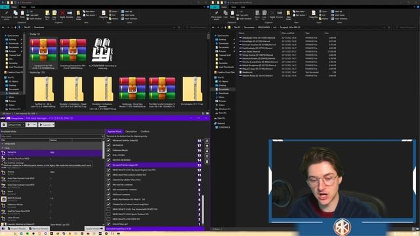Viewport: 420px width, 236px height.
Task: Collapse FIFER MOD group in Available Mods
Action: coord(3,144)
